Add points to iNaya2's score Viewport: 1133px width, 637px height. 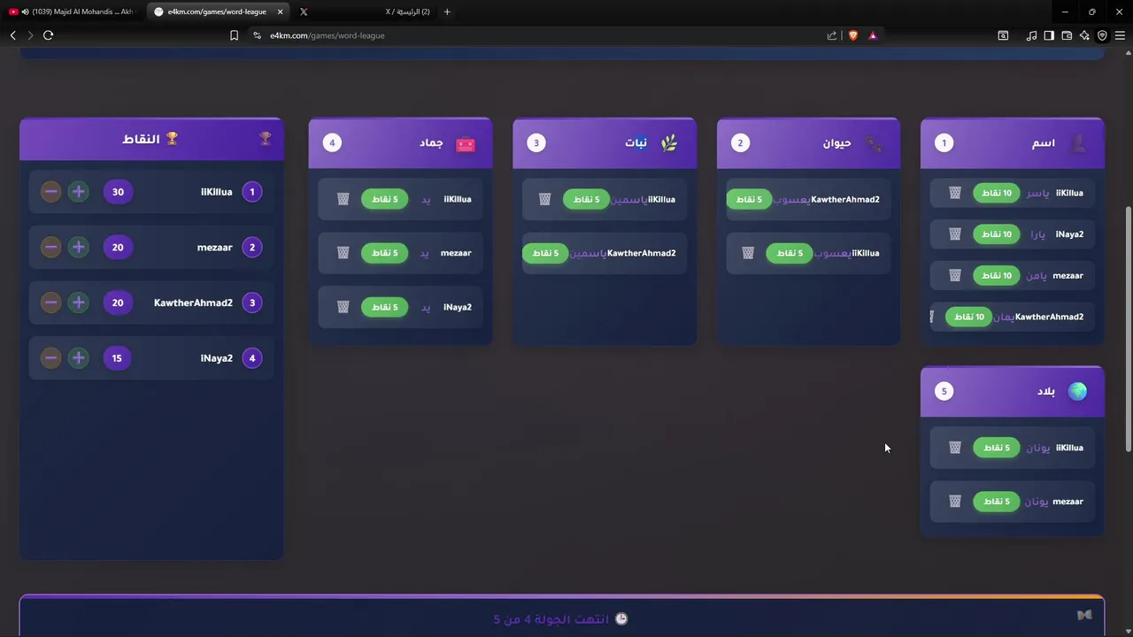(79, 358)
